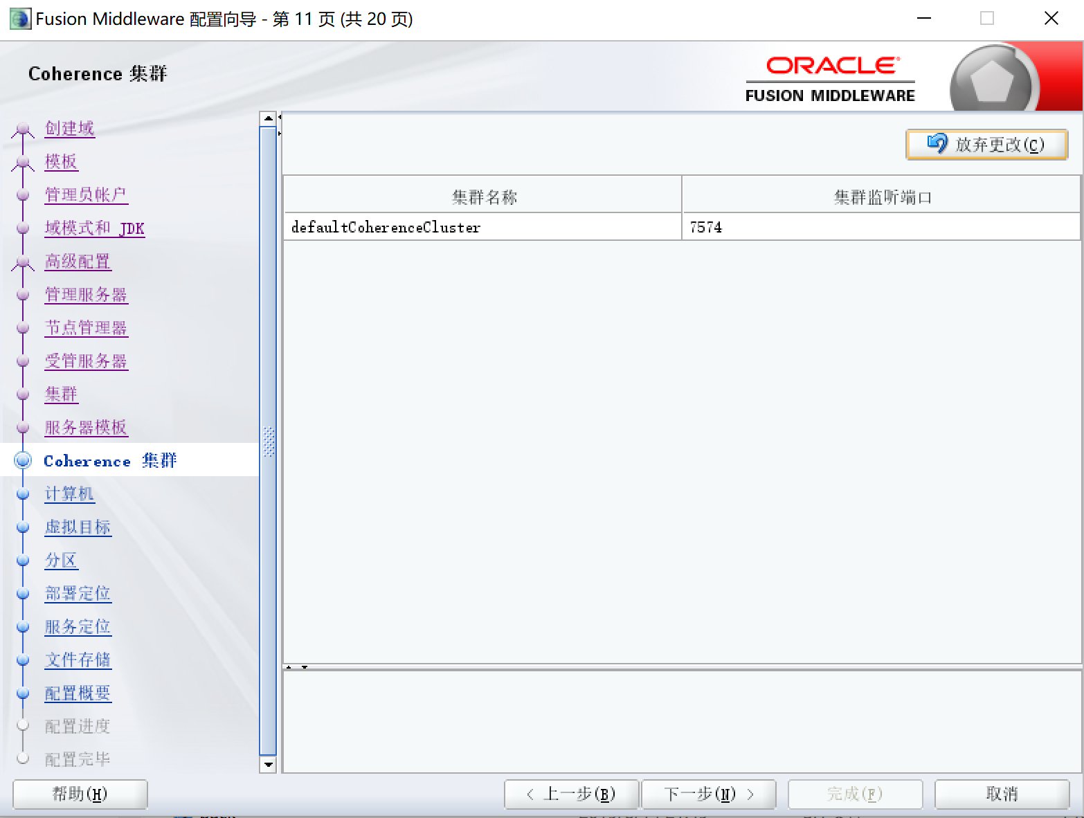Image resolution: width=1084 pixels, height=818 pixels.
Task: Navigate to the 节点管理器 step
Action: tap(86, 328)
